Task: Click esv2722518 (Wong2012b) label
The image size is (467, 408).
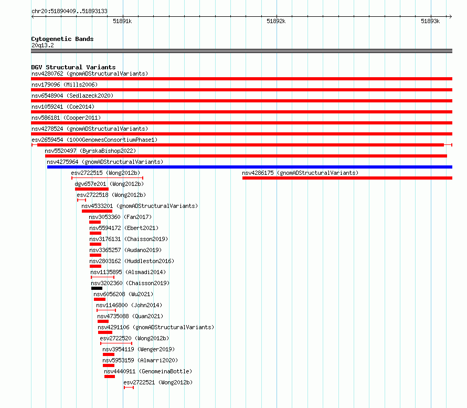Action: pyautogui.click(x=111, y=195)
